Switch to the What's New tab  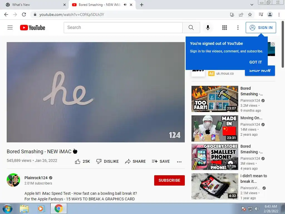point(35,5)
